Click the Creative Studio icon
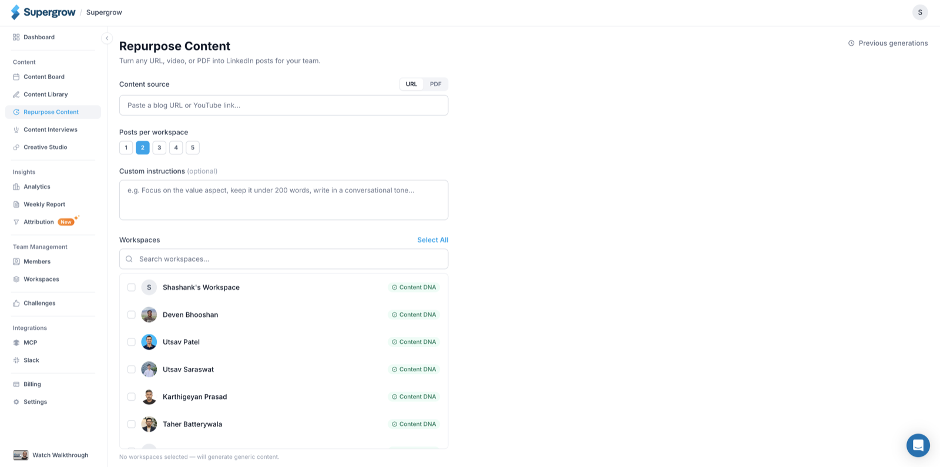Viewport: 940px width, 467px height. tap(16, 147)
